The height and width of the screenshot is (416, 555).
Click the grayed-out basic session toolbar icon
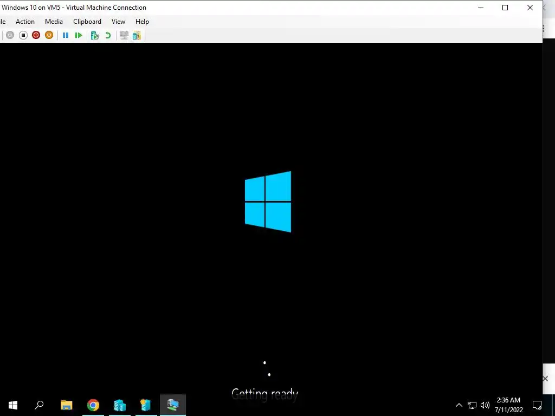tap(124, 35)
